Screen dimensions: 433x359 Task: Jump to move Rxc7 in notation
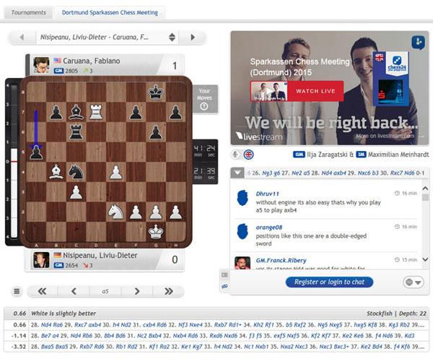pos(396,173)
